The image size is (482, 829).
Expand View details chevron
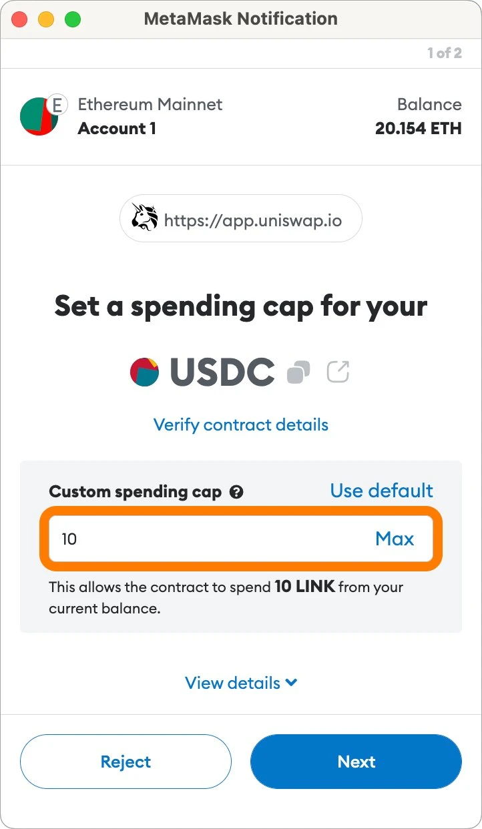click(291, 683)
